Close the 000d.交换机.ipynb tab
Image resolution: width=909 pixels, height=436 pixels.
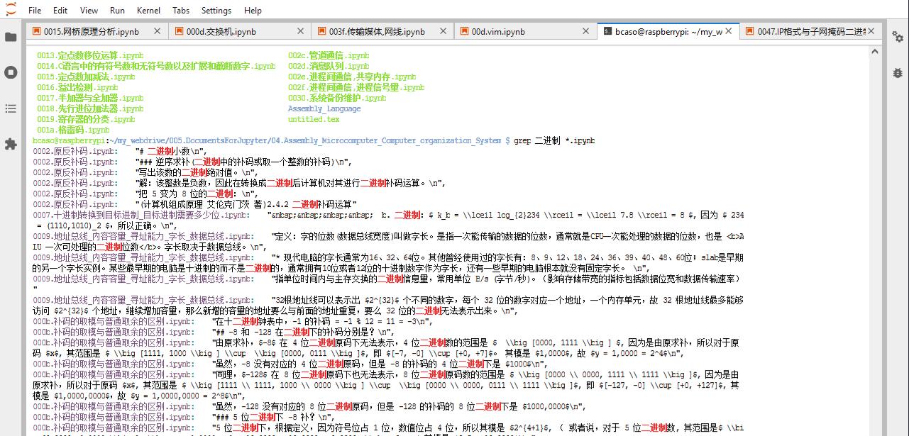[302, 31]
